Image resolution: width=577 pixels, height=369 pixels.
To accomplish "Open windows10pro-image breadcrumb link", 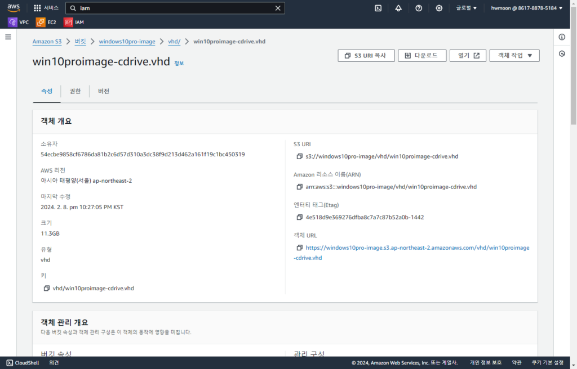I will 127,42.
